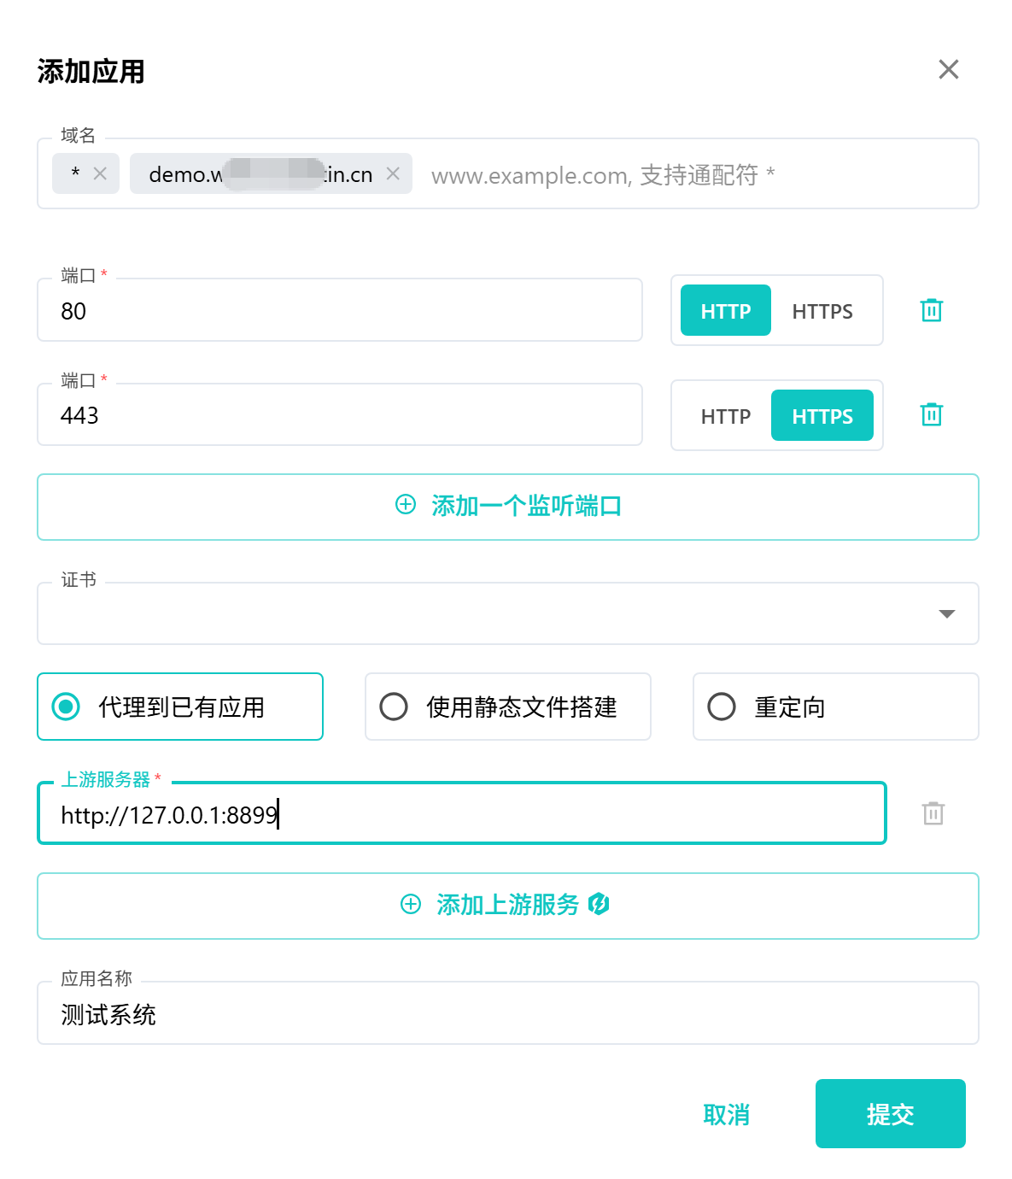Screen dimensions: 1012x1179
Task: Remove the * domain tag
Action: pos(100,174)
